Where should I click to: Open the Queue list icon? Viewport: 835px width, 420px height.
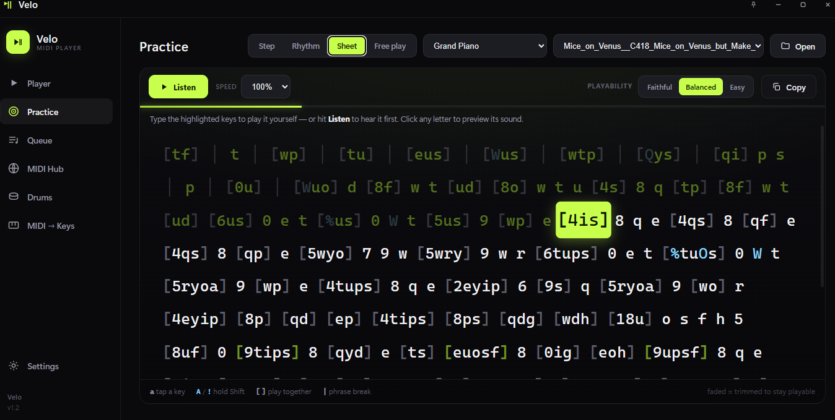pos(14,140)
